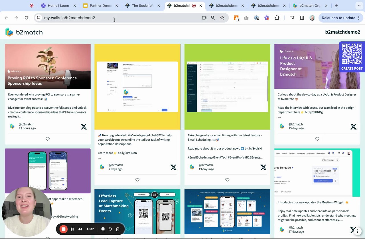The image size is (365, 239).
Task: Toggle the browser side panel
Action: tap(302, 18)
